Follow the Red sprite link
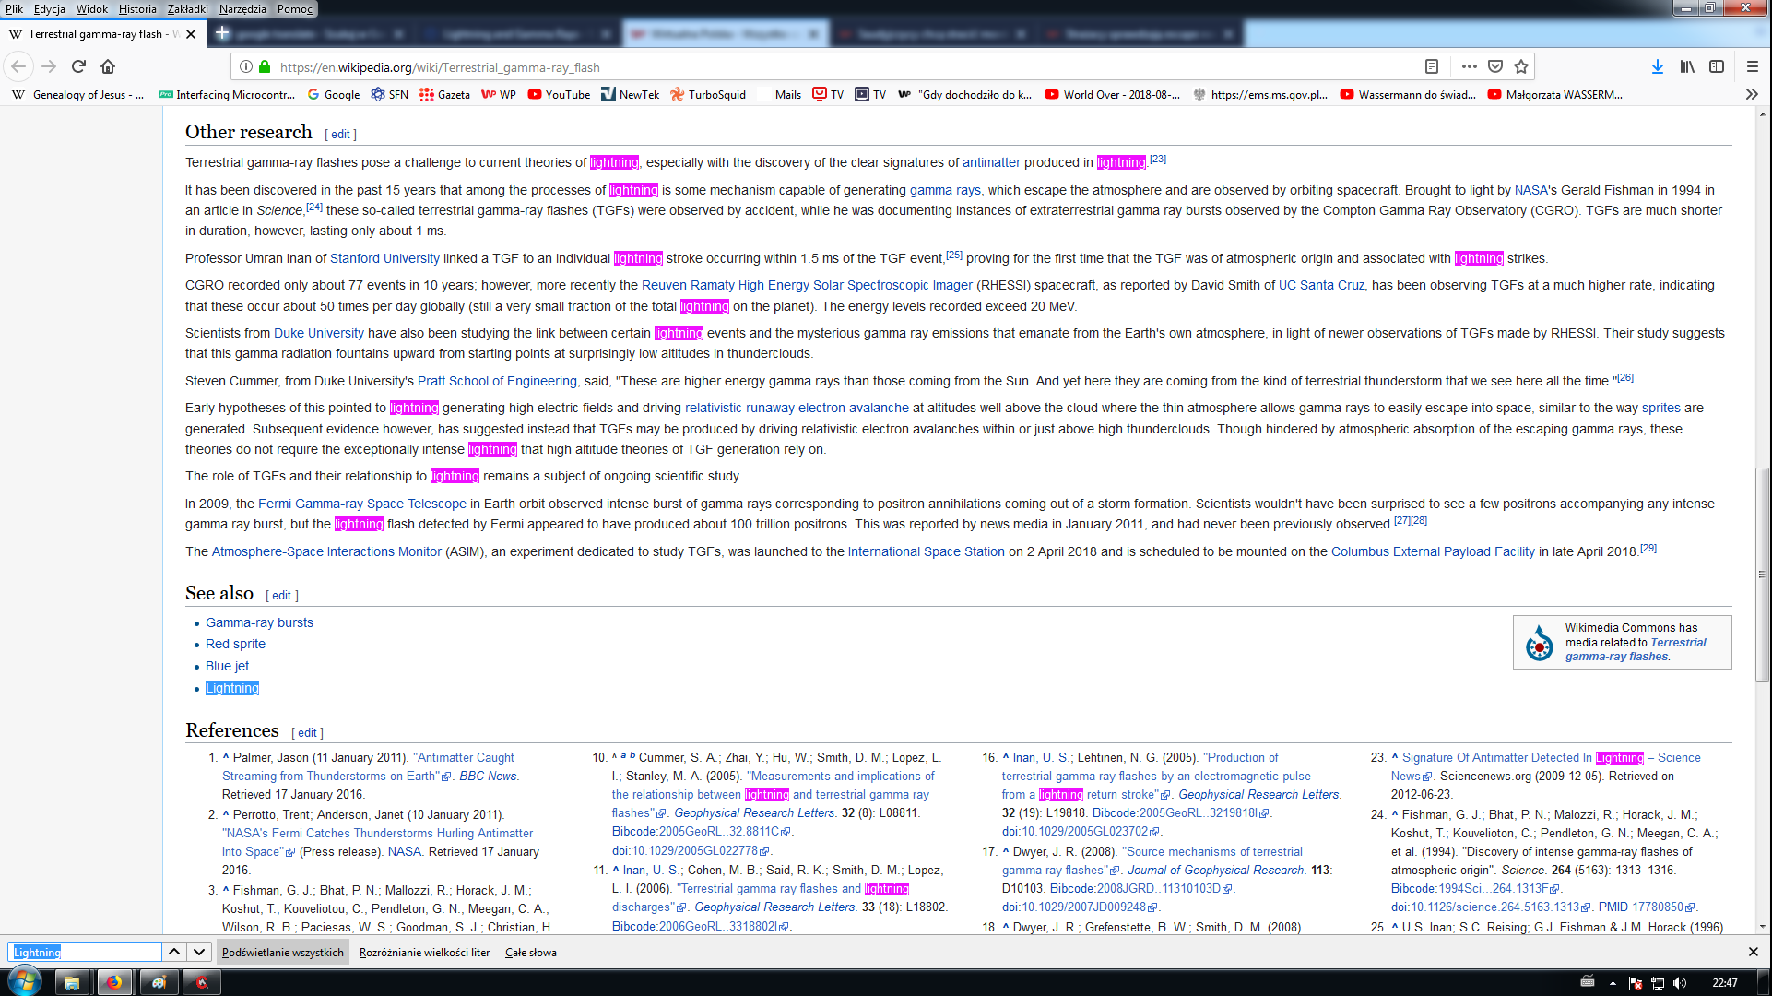Viewport: 1772px width, 996px height. (x=235, y=644)
